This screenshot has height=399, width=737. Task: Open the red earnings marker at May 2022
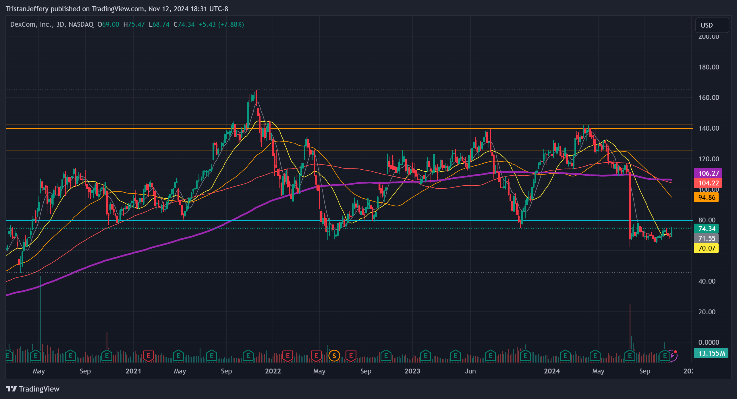pyautogui.click(x=316, y=356)
